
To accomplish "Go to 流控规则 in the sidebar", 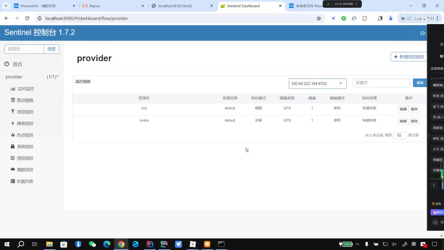I will [x=22, y=112].
